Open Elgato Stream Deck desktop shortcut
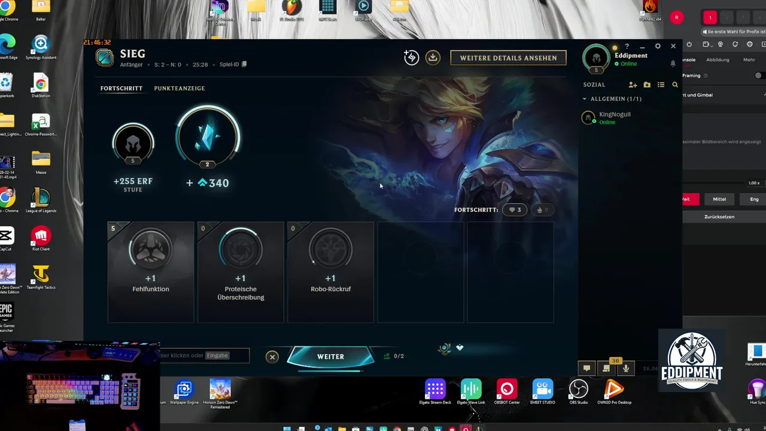 435,392
